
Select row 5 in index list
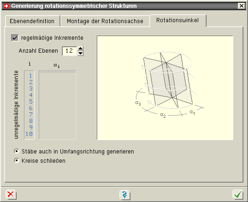click(x=30, y=102)
